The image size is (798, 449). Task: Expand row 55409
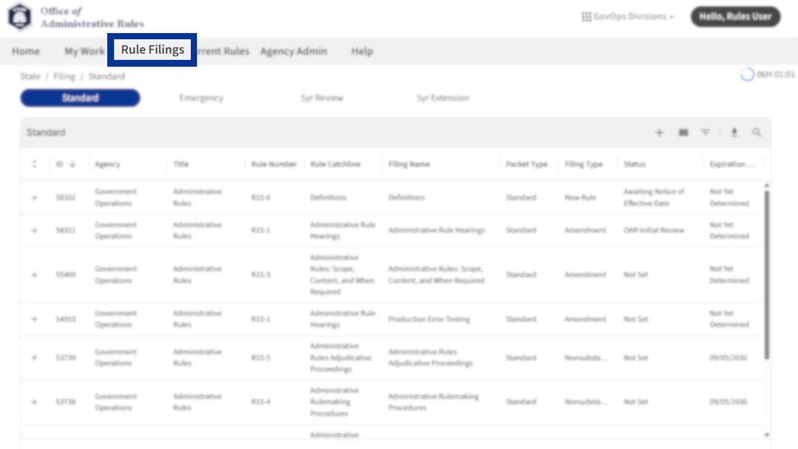click(x=34, y=274)
